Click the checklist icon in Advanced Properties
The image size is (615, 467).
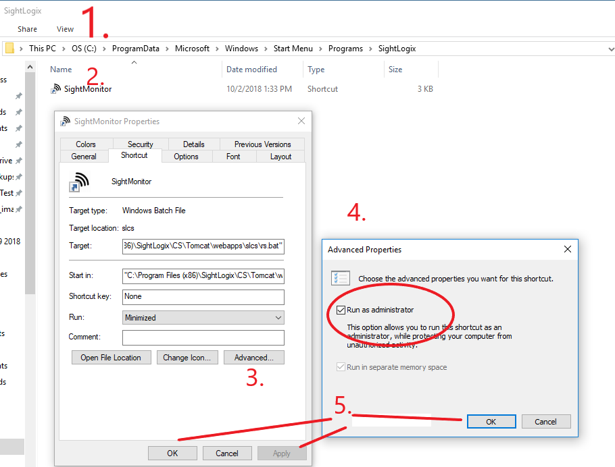click(340, 278)
